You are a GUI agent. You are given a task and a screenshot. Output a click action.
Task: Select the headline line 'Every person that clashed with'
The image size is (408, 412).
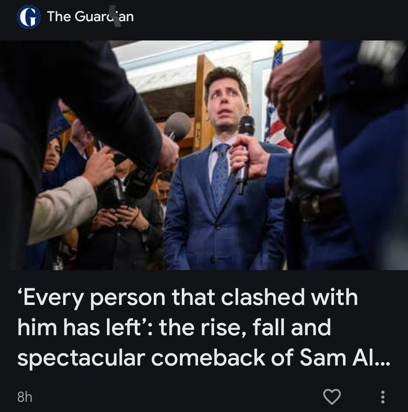tap(188, 297)
